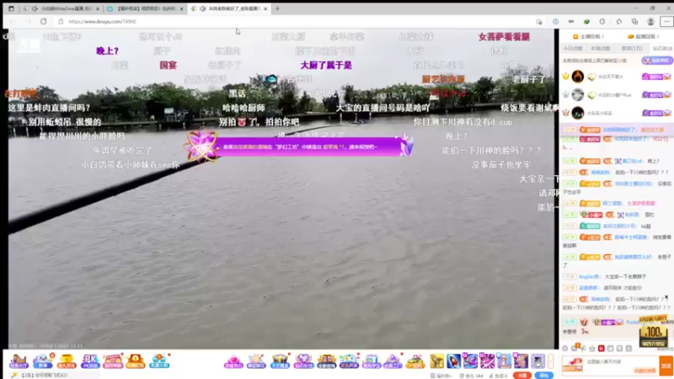674x379 pixels.
Task: Select the yellow sports car gift icon
Action: [415, 361]
